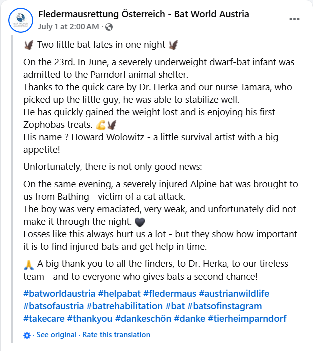Click the July 1 at 2:00 AM timestamp
Screen dimensions: 313x351
(68, 27)
